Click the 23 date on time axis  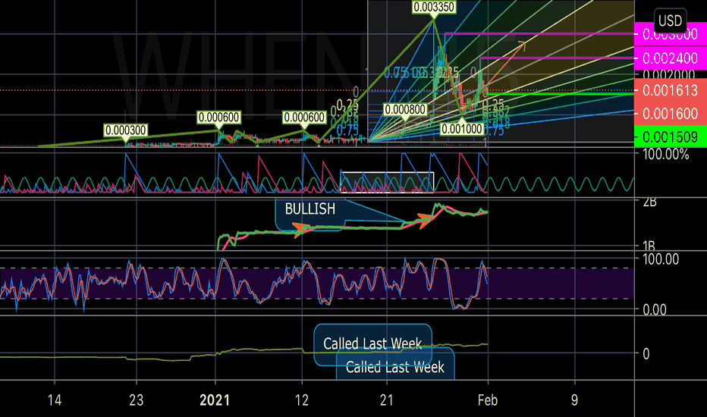click(x=137, y=400)
